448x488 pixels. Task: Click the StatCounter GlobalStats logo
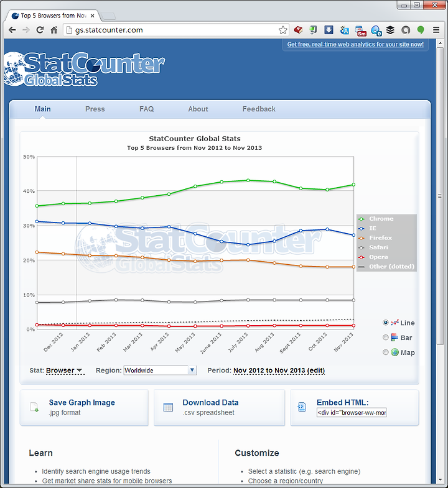83,69
